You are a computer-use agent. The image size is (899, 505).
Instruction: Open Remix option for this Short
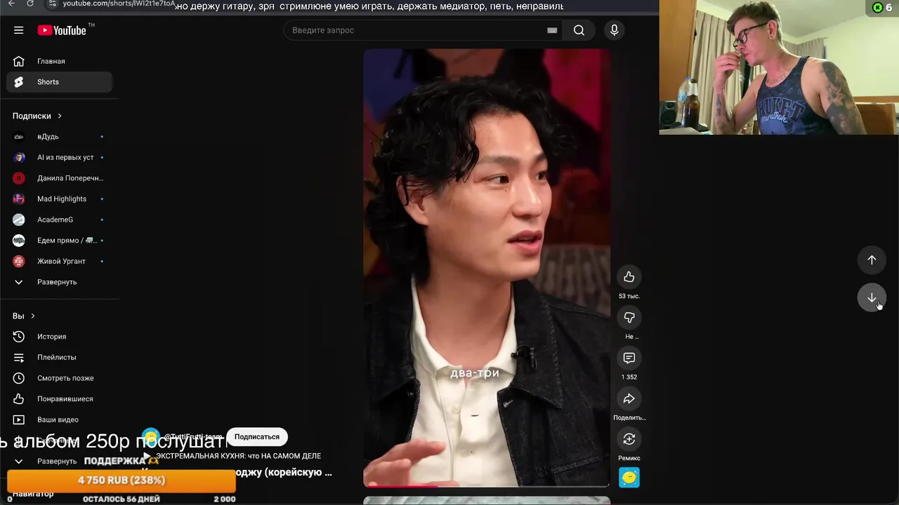[x=629, y=439]
